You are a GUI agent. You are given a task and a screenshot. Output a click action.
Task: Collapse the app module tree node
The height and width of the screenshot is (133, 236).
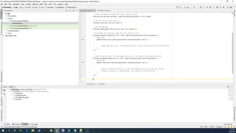pos(4,13)
